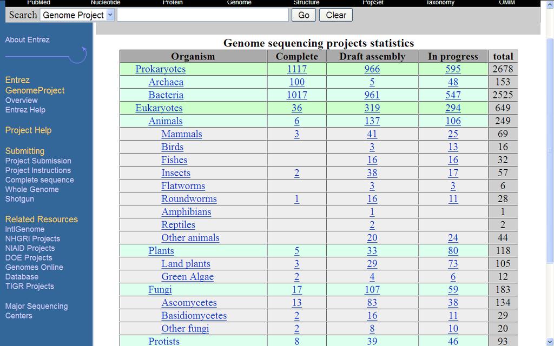Open the Complete sequence sidebar link
The width and height of the screenshot is (554, 346).
pyautogui.click(x=39, y=179)
